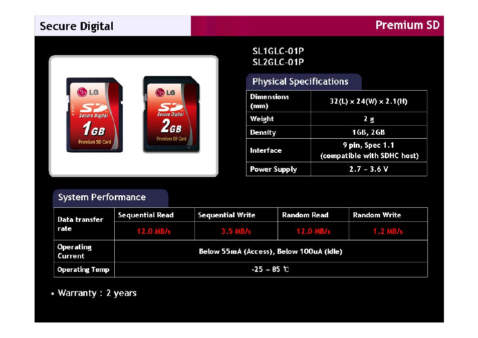Image resolution: width=478 pixels, height=338 pixels.
Task: Click the LG logo on 2GB card
Action: coord(165,92)
